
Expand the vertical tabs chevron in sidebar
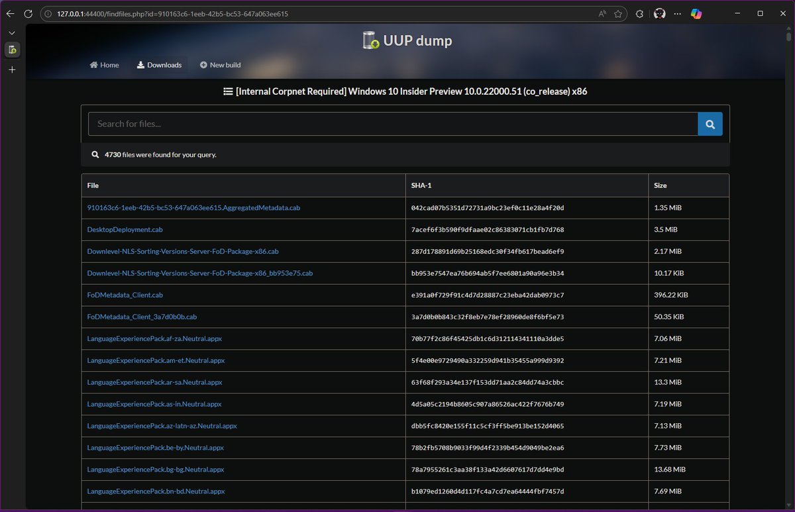click(12, 32)
